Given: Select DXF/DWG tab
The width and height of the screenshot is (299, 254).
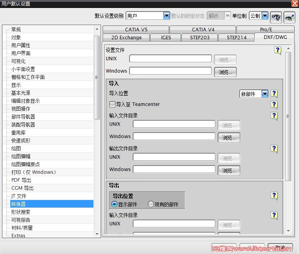Looking at the screenshot, I should click(275, 37).
